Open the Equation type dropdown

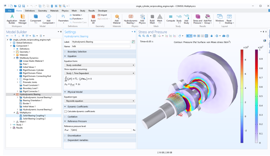point(99,101)
